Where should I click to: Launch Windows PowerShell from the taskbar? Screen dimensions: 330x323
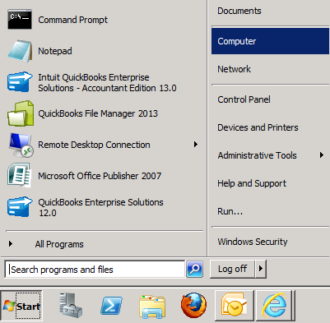pos(111,306)
